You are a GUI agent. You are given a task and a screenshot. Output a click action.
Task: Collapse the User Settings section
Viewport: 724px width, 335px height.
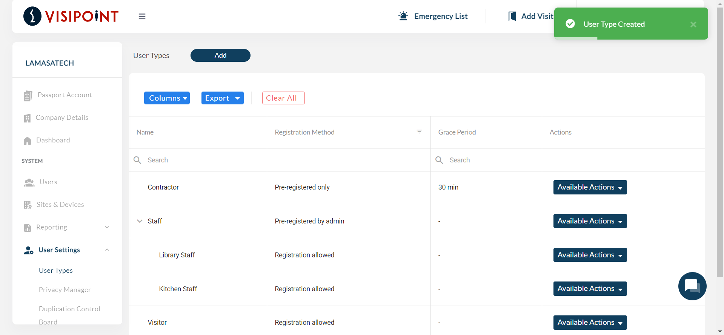107,250
